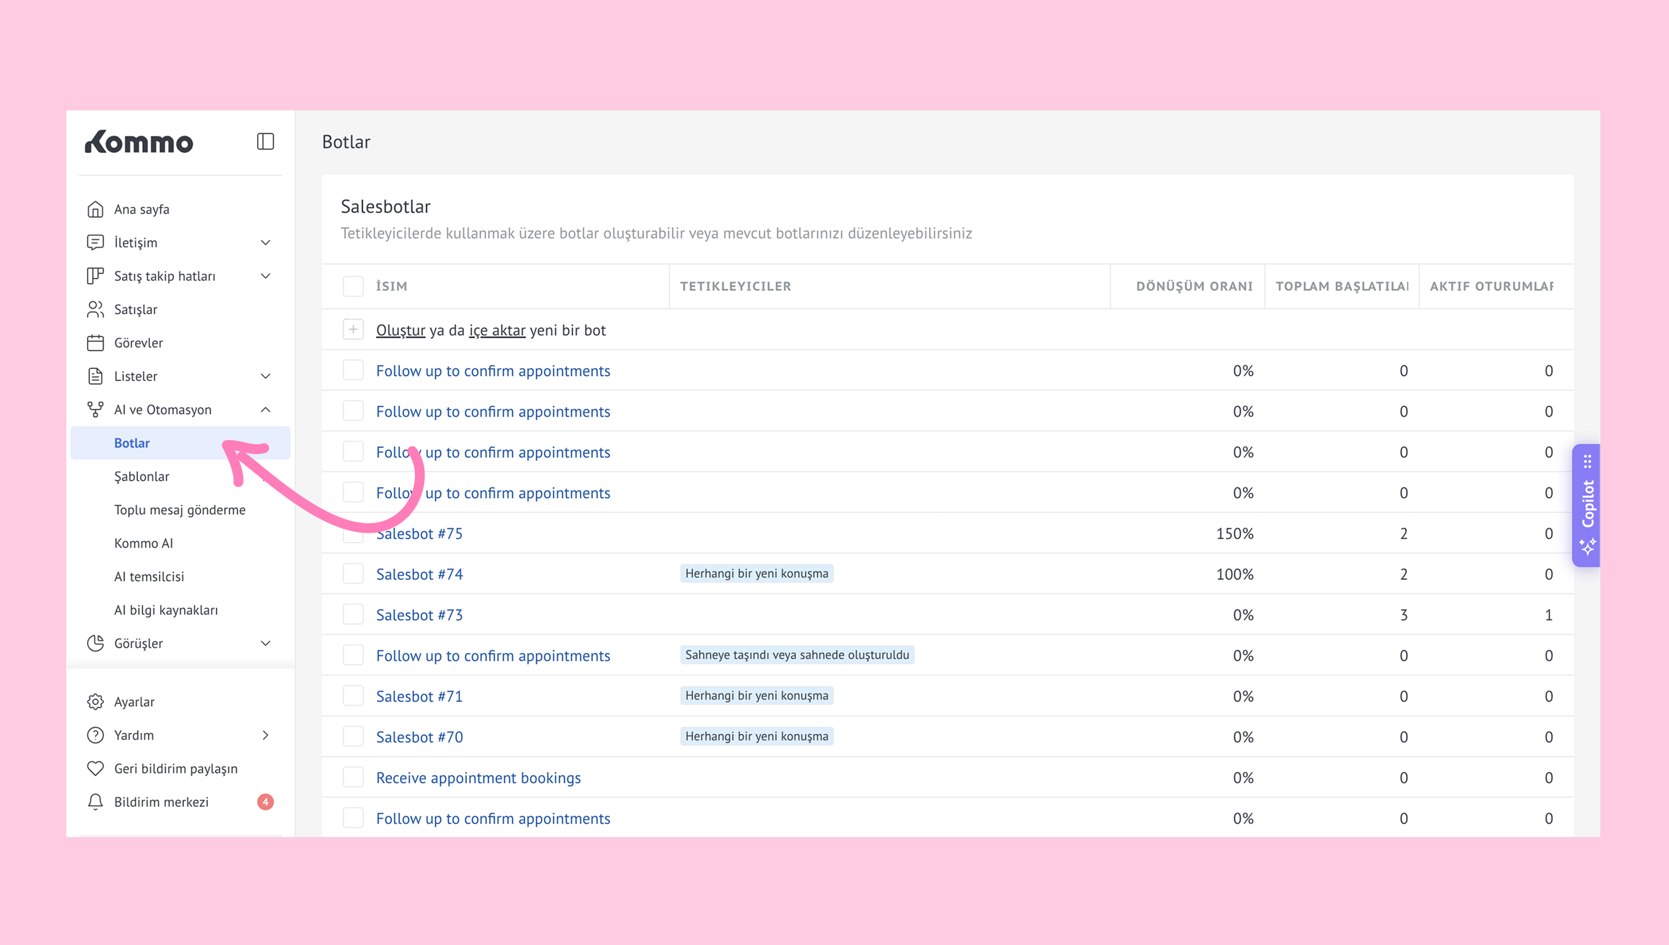Click the Ayarlar gear icon
This screenshot has height=945, width=1669.
pos(95,701)
